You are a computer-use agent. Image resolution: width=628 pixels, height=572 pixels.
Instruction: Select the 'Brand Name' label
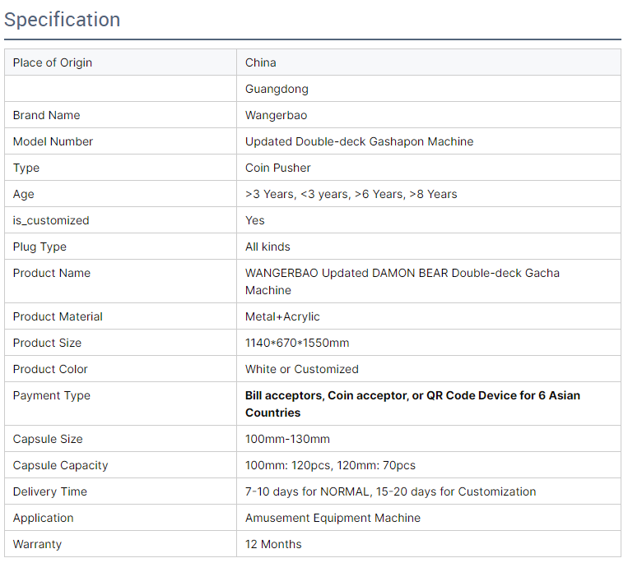point(46,115)
